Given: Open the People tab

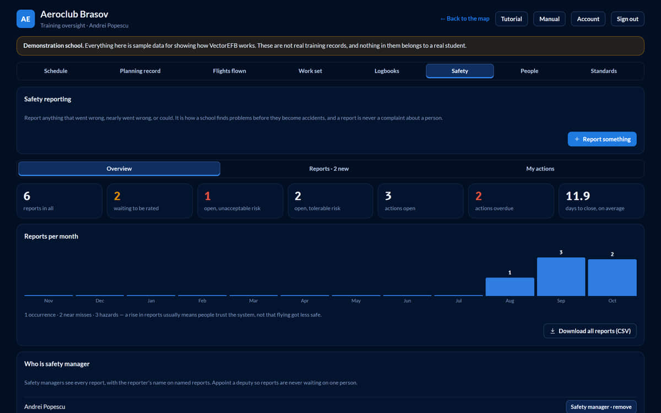Looking at the screenshot, I should click(529, 71).
